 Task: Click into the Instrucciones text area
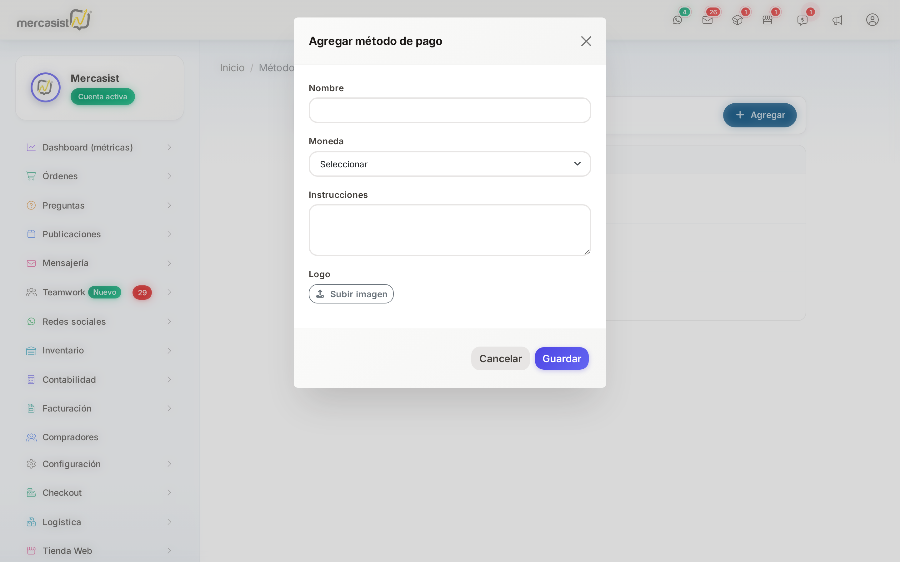450,230
